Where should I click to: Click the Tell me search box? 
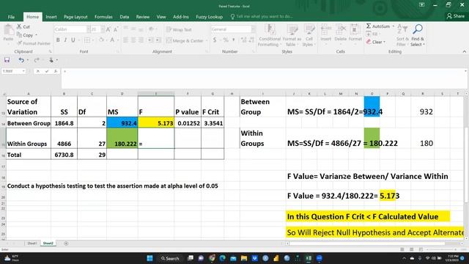pos(262,16)
